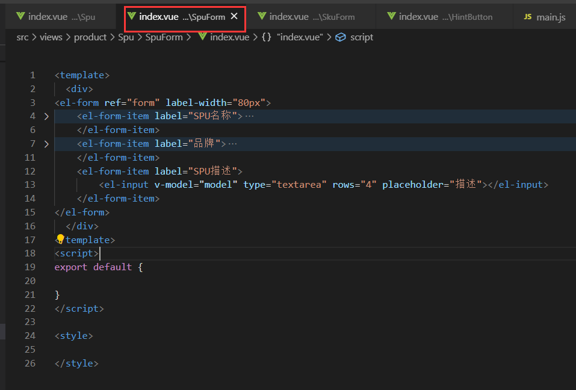Image resolution: width=576 pixels, height=390 pixels.
Task: Click line number 18 in the gutter
Action: pyautogui.click(x=30, y=253)
